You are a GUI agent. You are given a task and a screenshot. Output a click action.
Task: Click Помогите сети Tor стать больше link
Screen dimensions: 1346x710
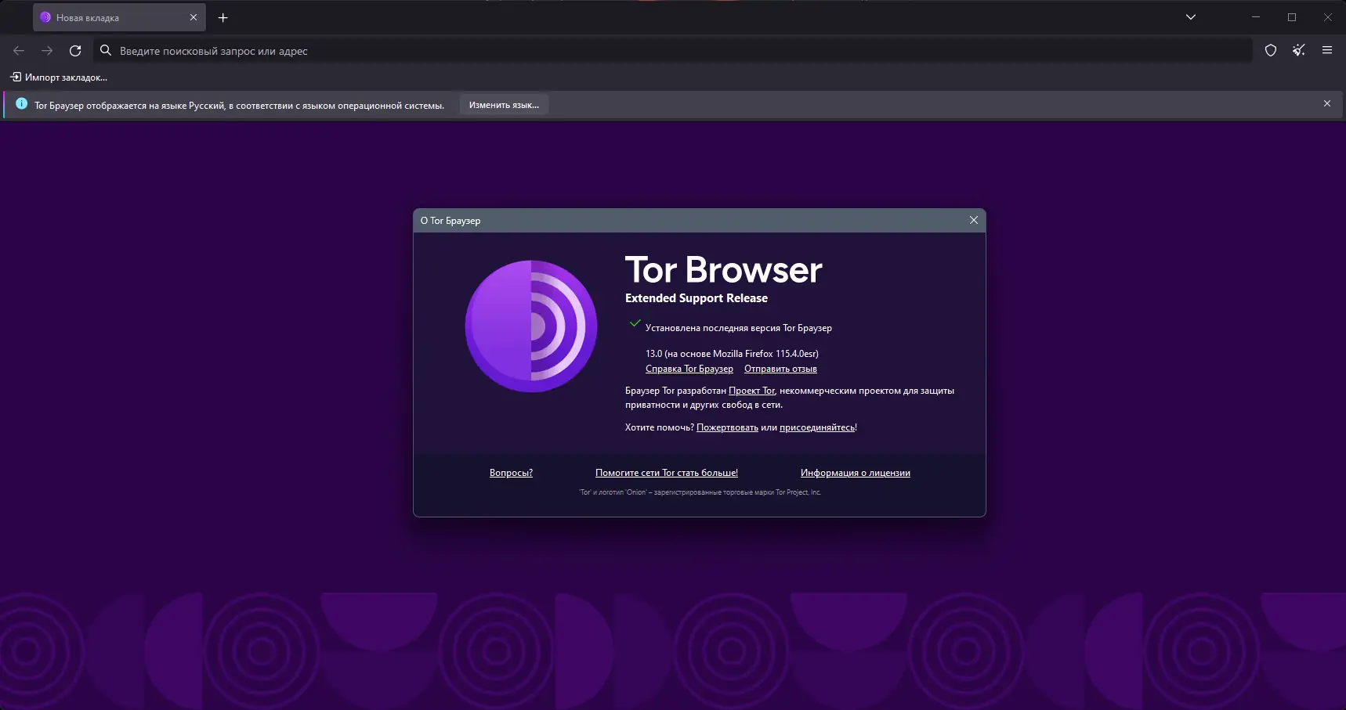[x=667, y=473]
